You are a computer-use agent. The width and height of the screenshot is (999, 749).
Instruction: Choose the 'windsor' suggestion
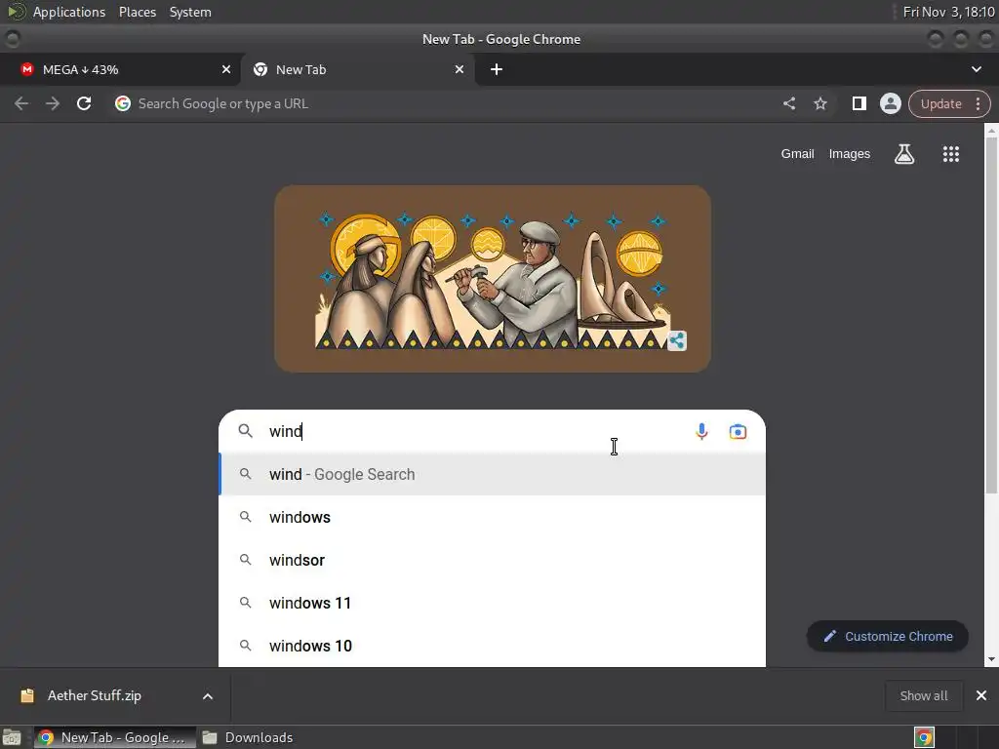pos(492,560)
